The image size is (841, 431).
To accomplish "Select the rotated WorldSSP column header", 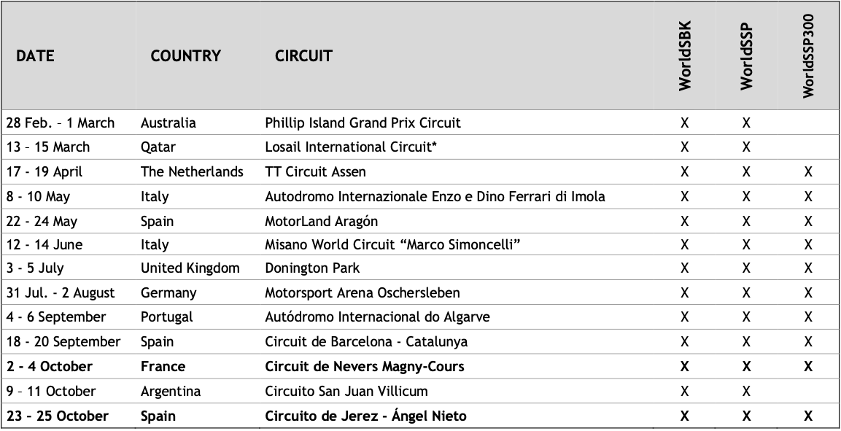I will click(746, 57).
